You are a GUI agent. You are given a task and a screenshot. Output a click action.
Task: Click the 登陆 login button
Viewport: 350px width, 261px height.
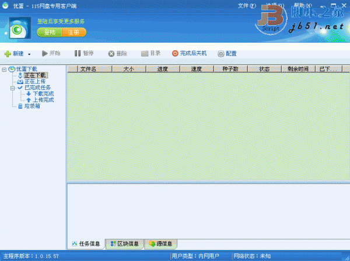tap(50, 32)
